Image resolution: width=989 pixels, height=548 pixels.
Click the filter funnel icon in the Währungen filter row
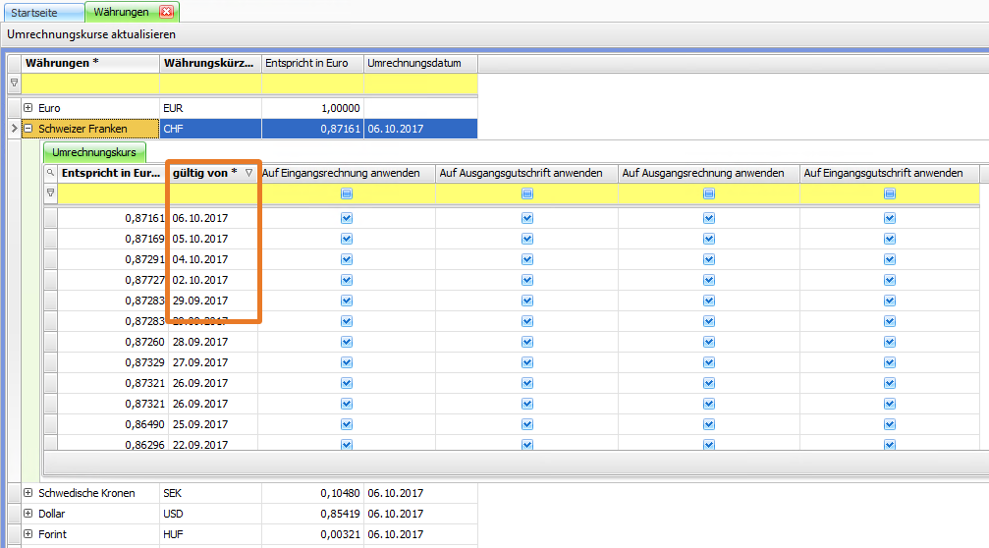click(14, 83)
